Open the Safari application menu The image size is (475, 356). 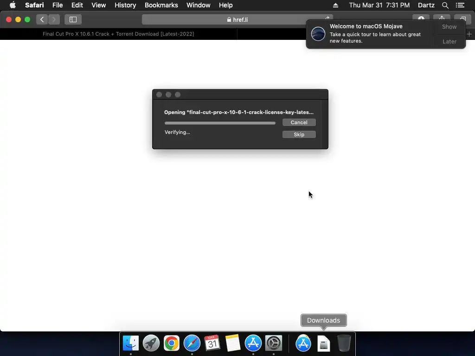pos(34,5)
